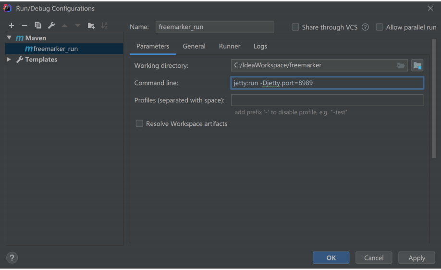Focus the Profiles input field

tap(327, 100)
